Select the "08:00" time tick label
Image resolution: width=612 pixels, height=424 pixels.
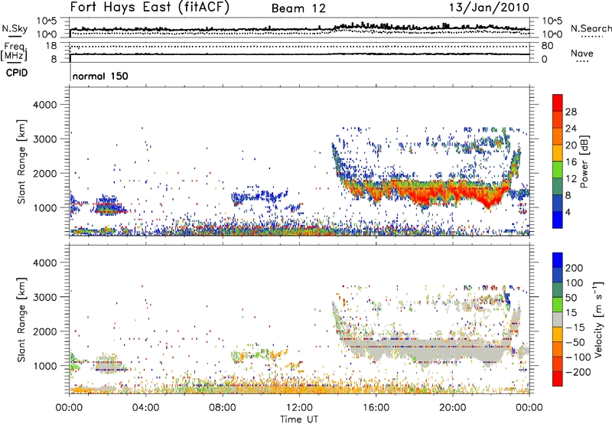(x=222, y=408)
